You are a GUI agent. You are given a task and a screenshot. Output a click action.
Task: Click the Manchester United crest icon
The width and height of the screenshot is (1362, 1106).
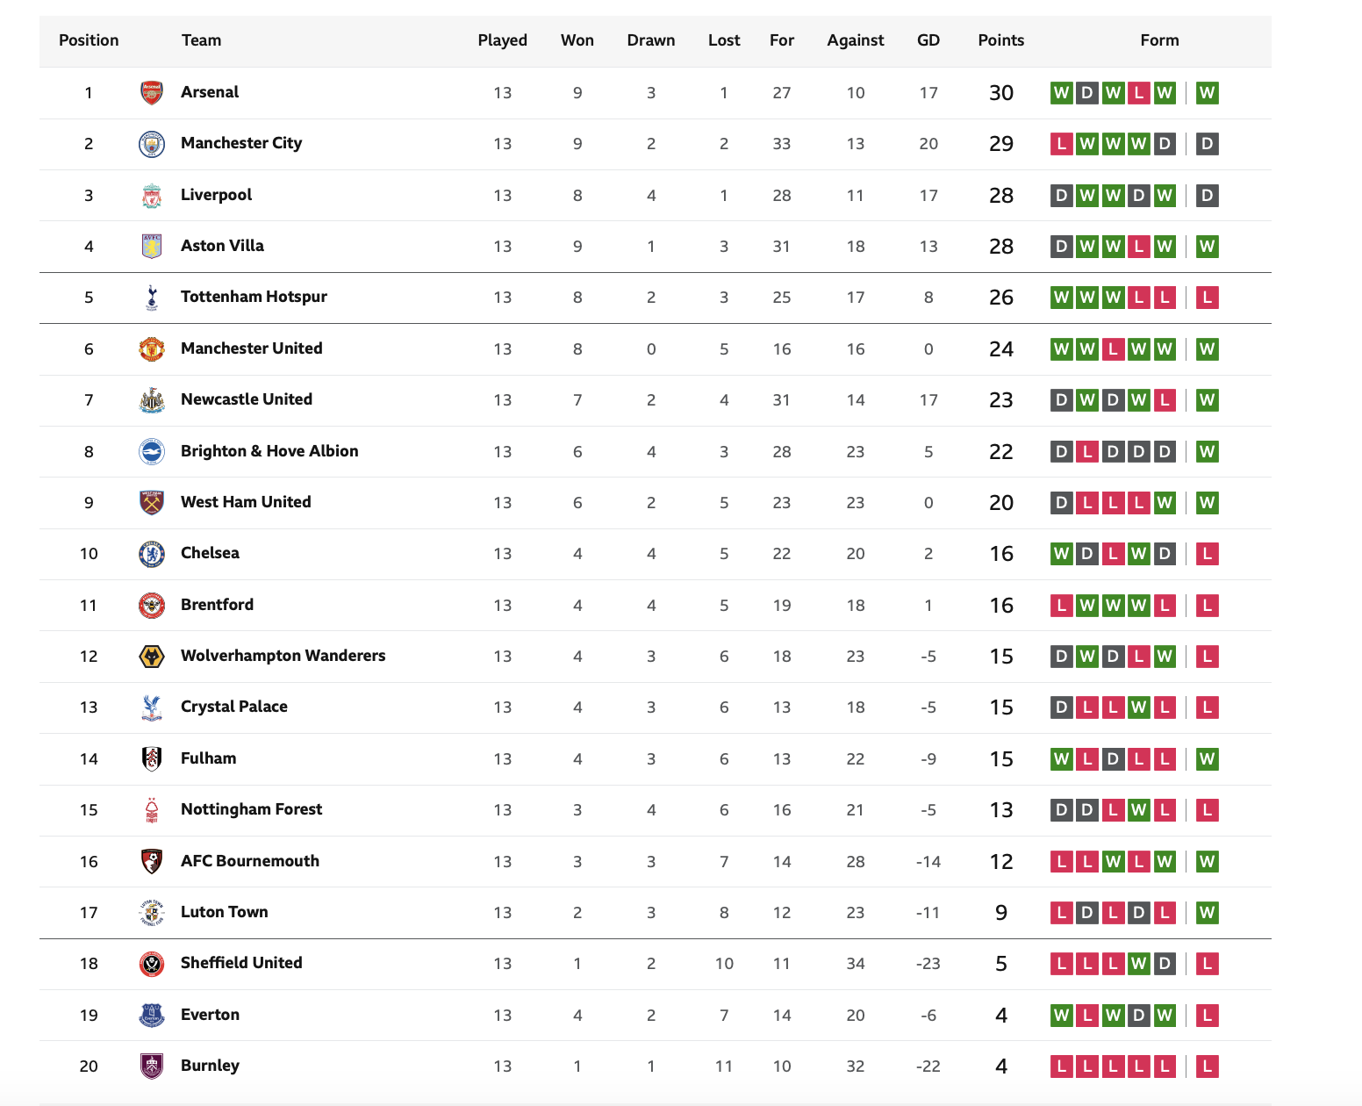[152, 348]
